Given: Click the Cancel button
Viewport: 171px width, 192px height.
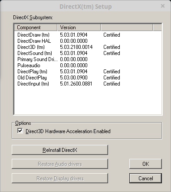Looking at the screenshot, I should click(145, 178).
